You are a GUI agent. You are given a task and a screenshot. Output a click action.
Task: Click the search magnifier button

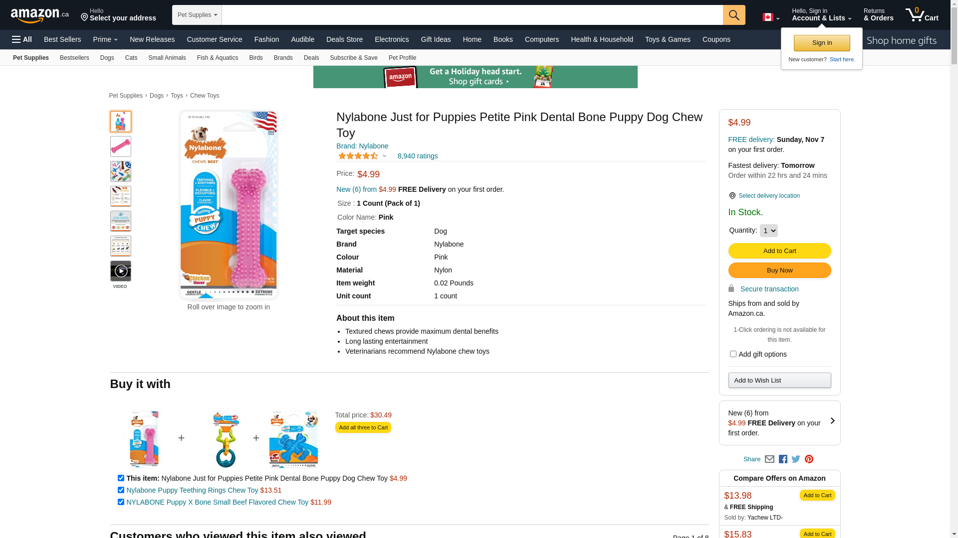[x=734, y=15]
